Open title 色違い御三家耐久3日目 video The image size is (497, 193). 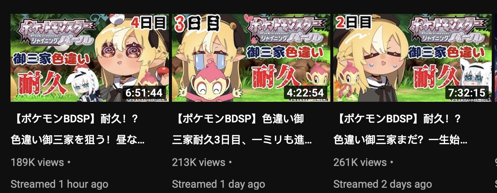click(x=242, y=130)
